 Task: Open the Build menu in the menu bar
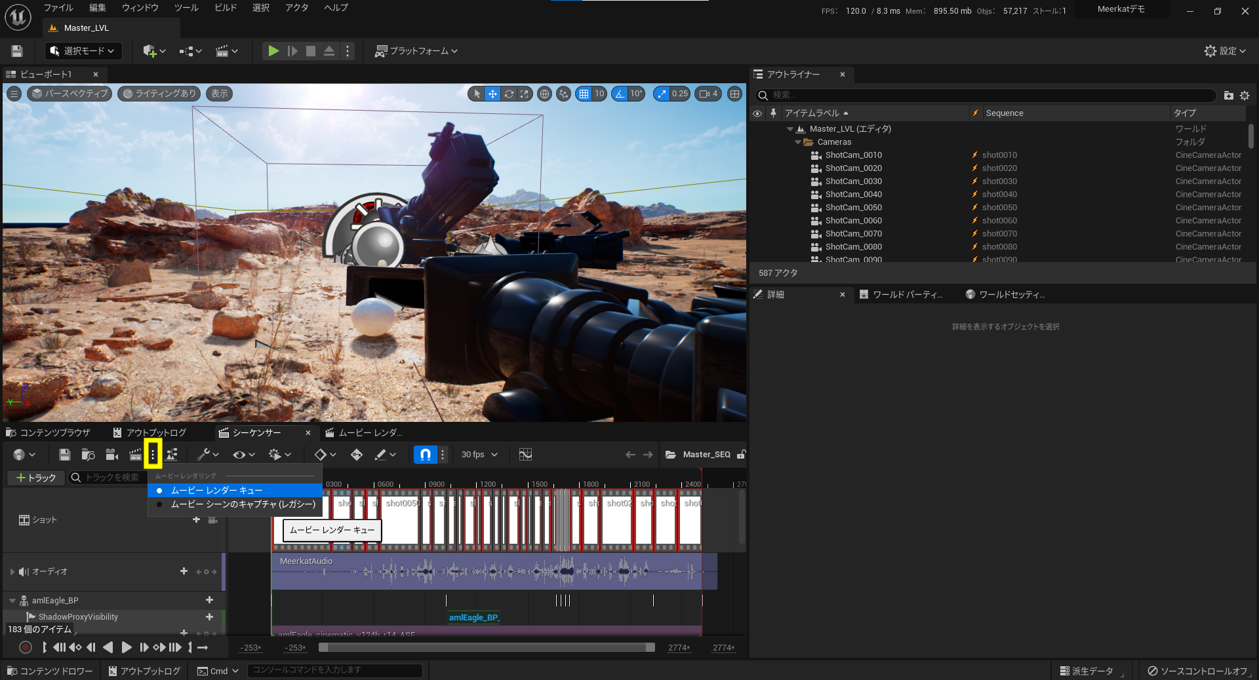(x=225, y=8)
